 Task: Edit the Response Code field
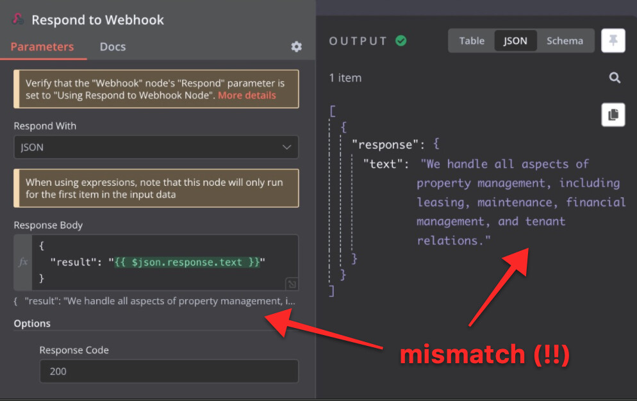[x=169, y=371]
